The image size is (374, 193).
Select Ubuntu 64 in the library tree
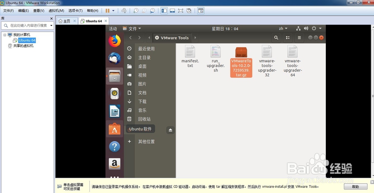(x=27, y=40)
